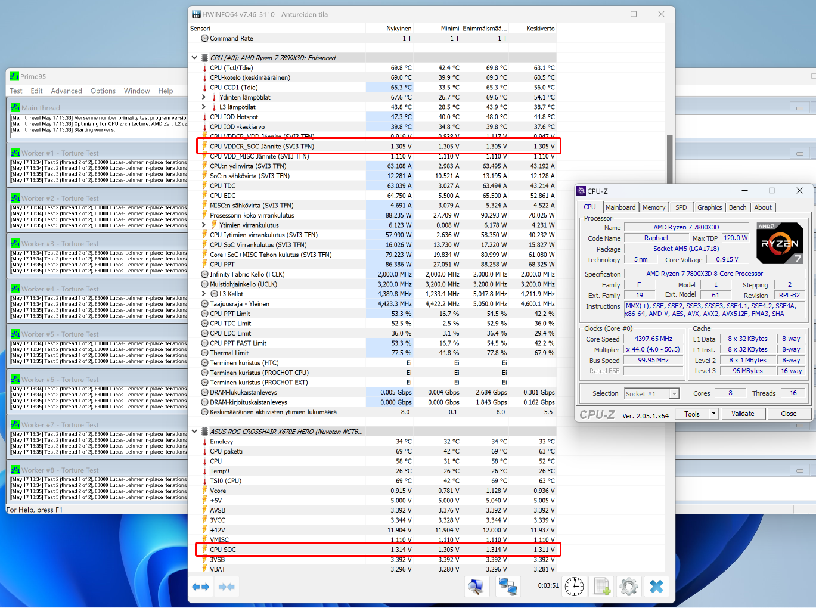Open the Window menu in Prime95
Viewport: 816px width, 608px height.
pos(137,91)
